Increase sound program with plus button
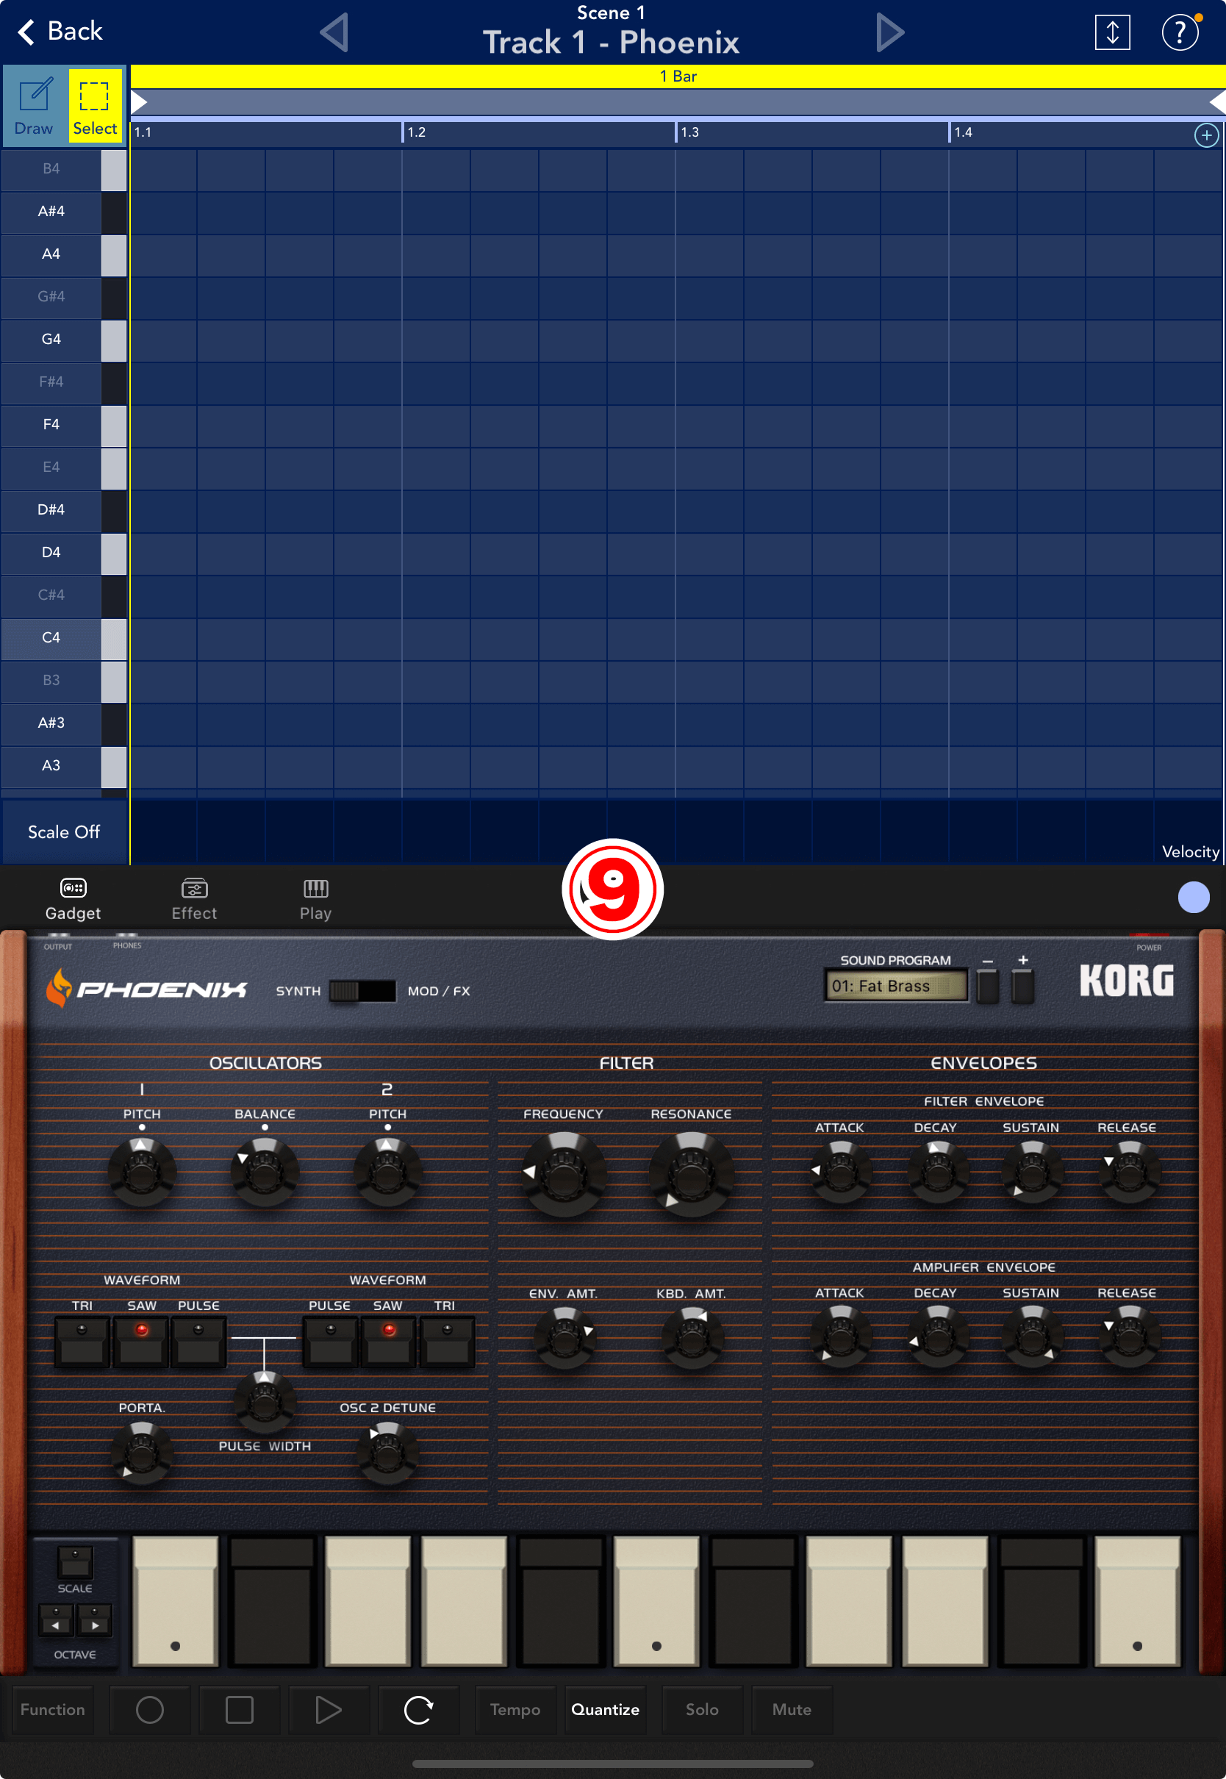Image resolution: width=1226 pixels, height=1779 pixels. point(1022,985)
